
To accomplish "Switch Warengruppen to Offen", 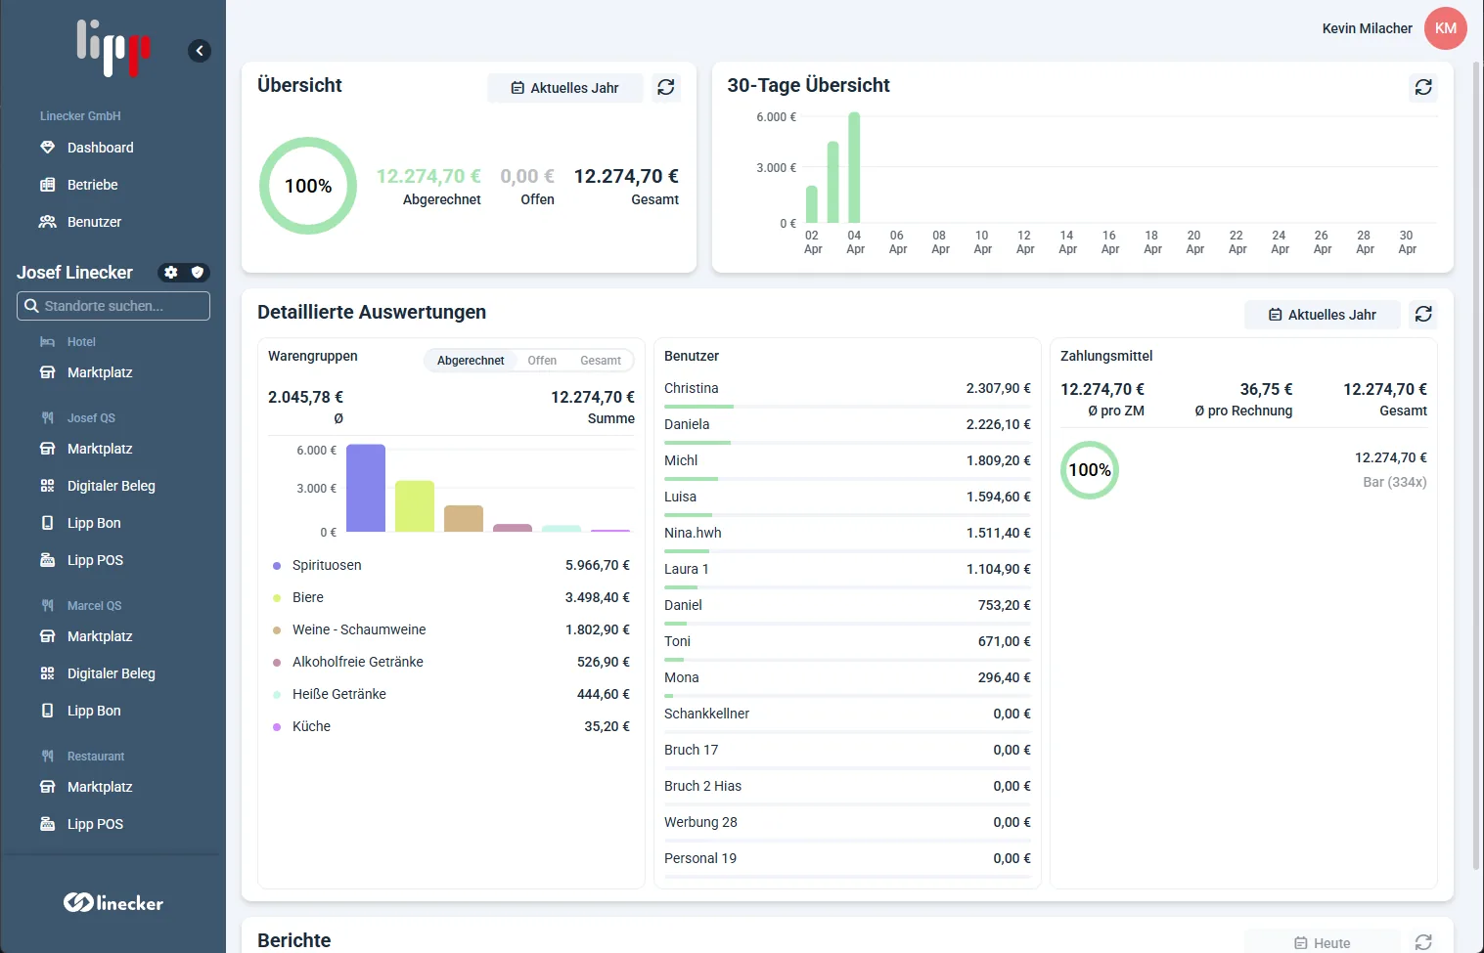I will [542, 361].
